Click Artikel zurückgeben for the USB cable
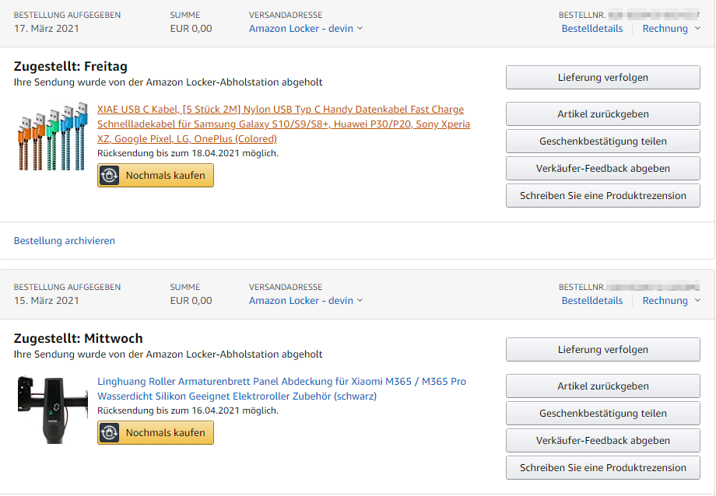Screen dimensions: 716x496 pos(602,114)
